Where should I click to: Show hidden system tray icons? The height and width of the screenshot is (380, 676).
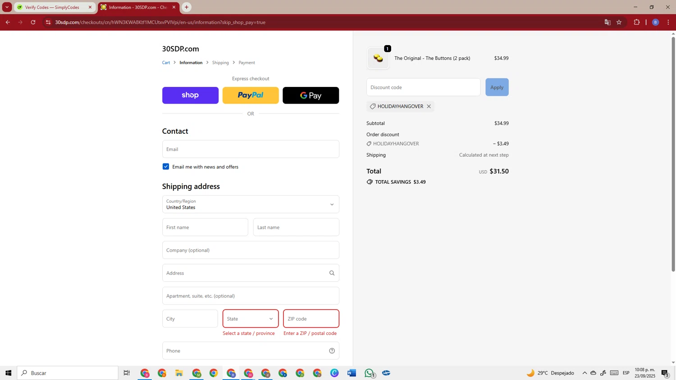(585, 373)
